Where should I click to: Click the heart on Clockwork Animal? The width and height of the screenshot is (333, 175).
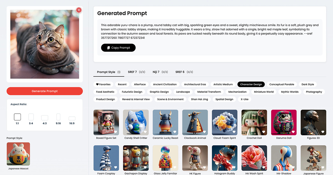[x=205, y=132]
